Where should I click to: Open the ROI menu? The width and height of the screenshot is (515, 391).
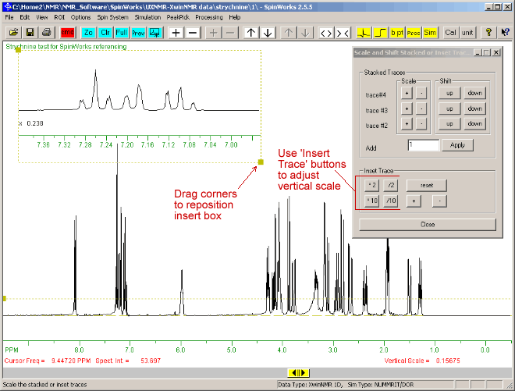click(59, 17)
